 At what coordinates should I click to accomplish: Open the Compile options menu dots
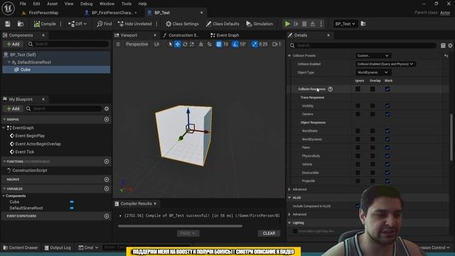click(x=60, y=23)
